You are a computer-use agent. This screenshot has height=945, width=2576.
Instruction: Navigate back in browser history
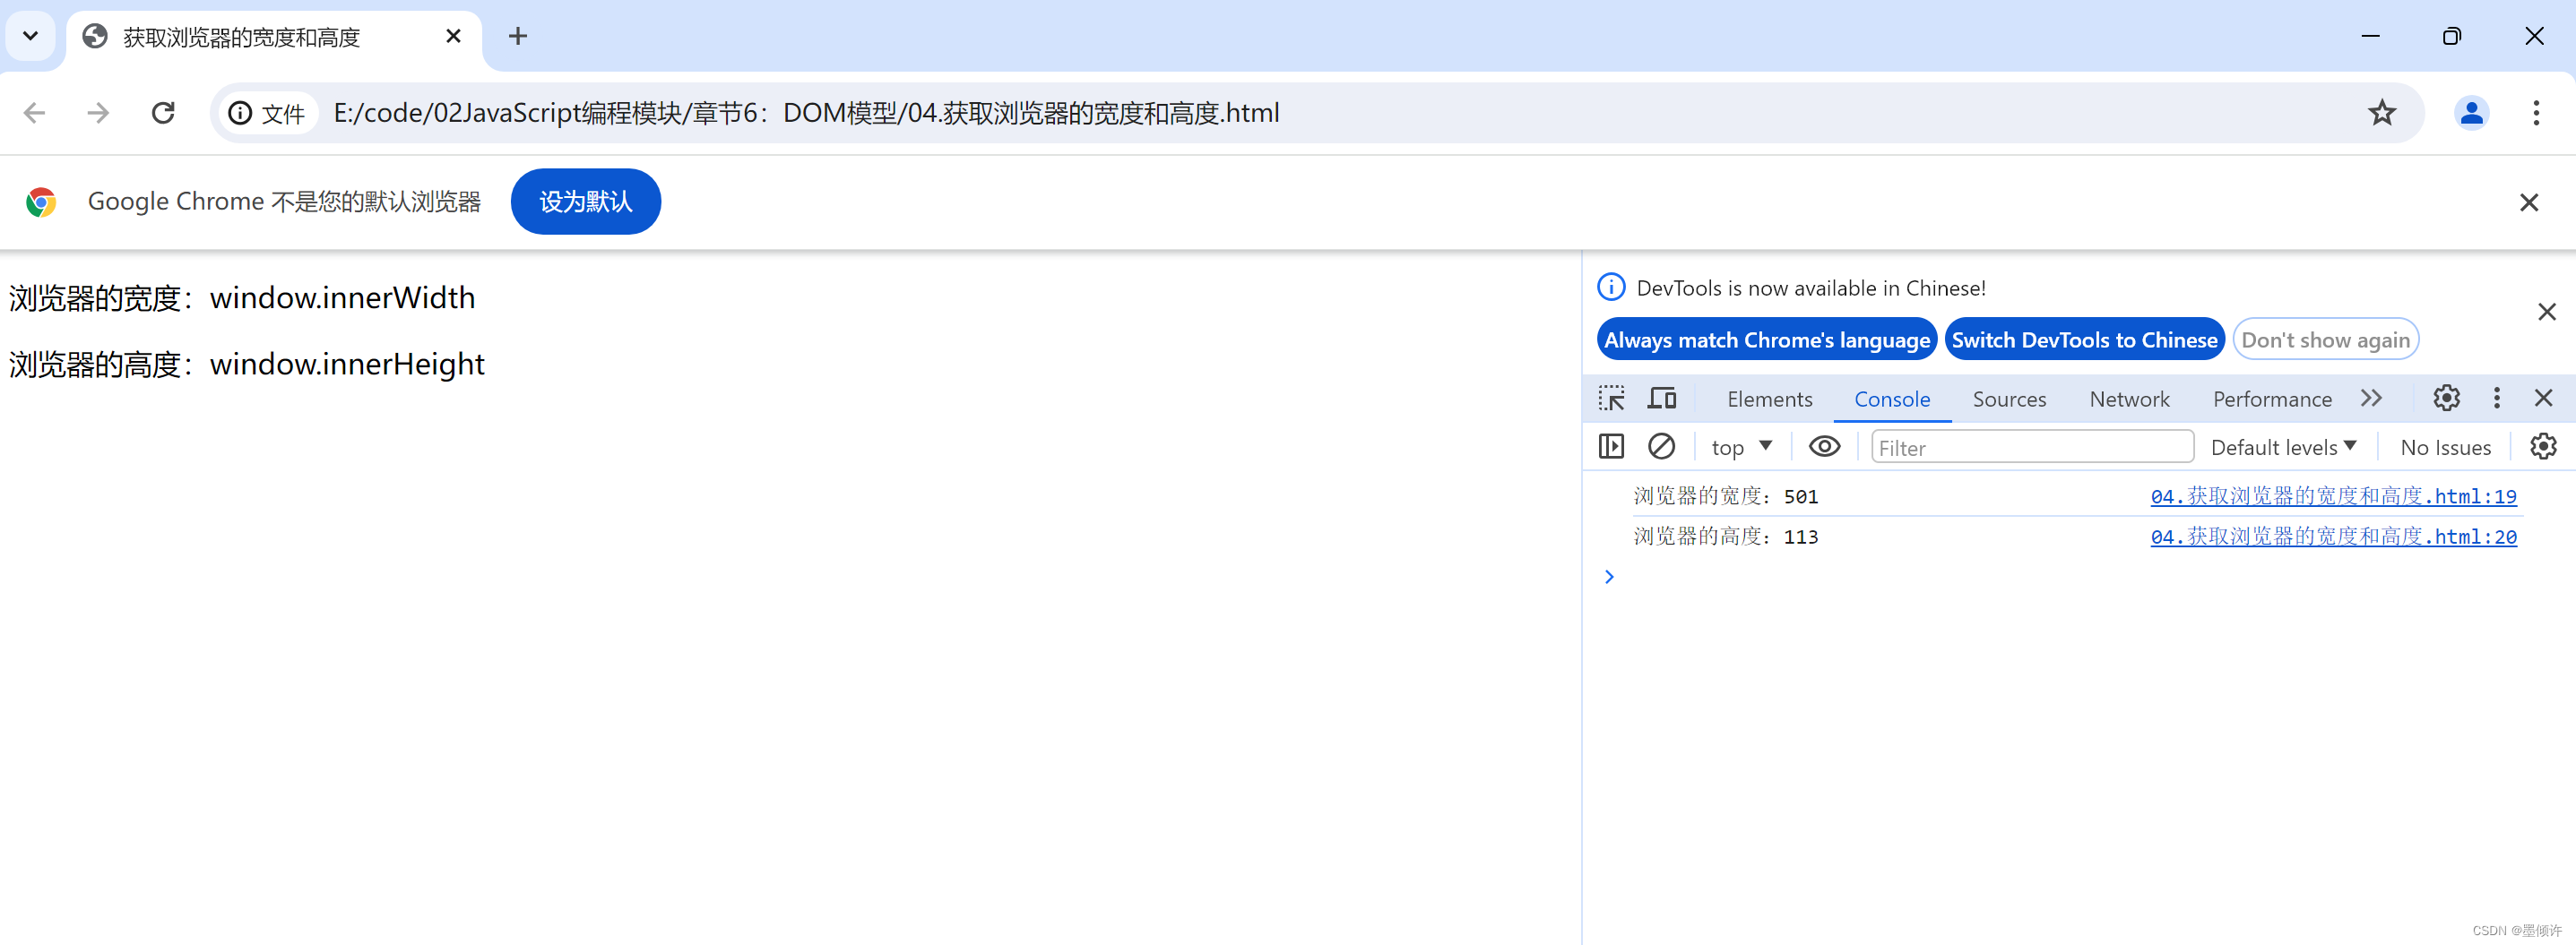tap(34, 113)
